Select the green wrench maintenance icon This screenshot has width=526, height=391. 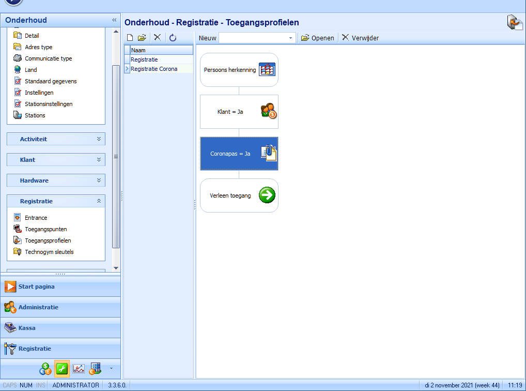[62, 369]
